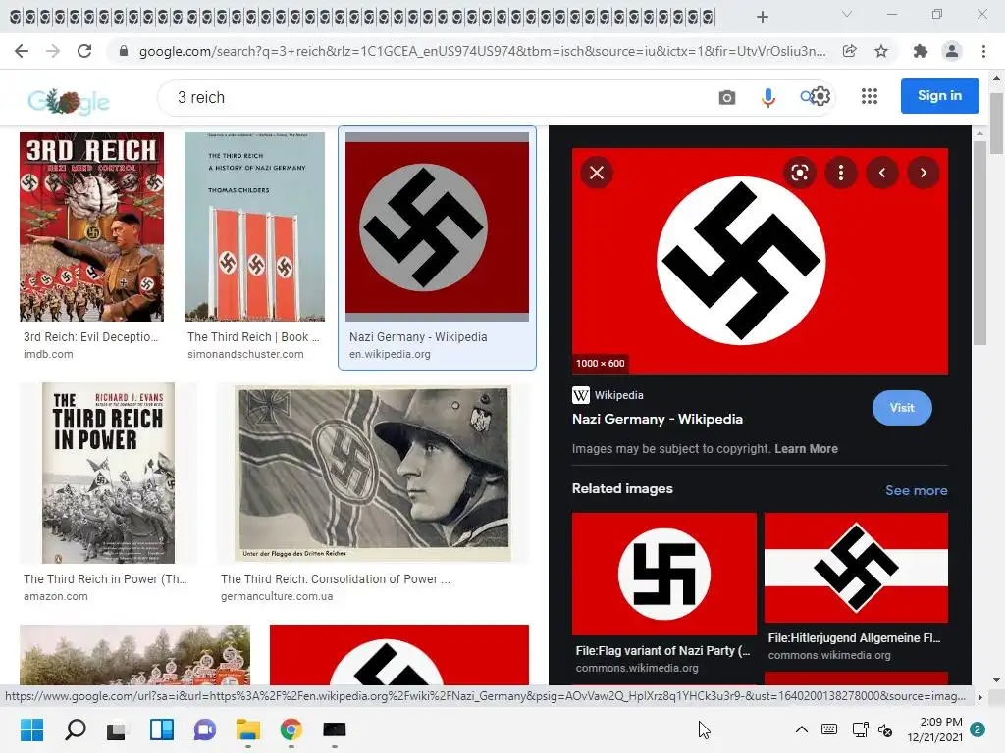This screenshot has width=1005, height=753.
Task: Select the 3rd Reich imdb.com thumbnail
Action: pyautogui.click(x=91, y=226)
